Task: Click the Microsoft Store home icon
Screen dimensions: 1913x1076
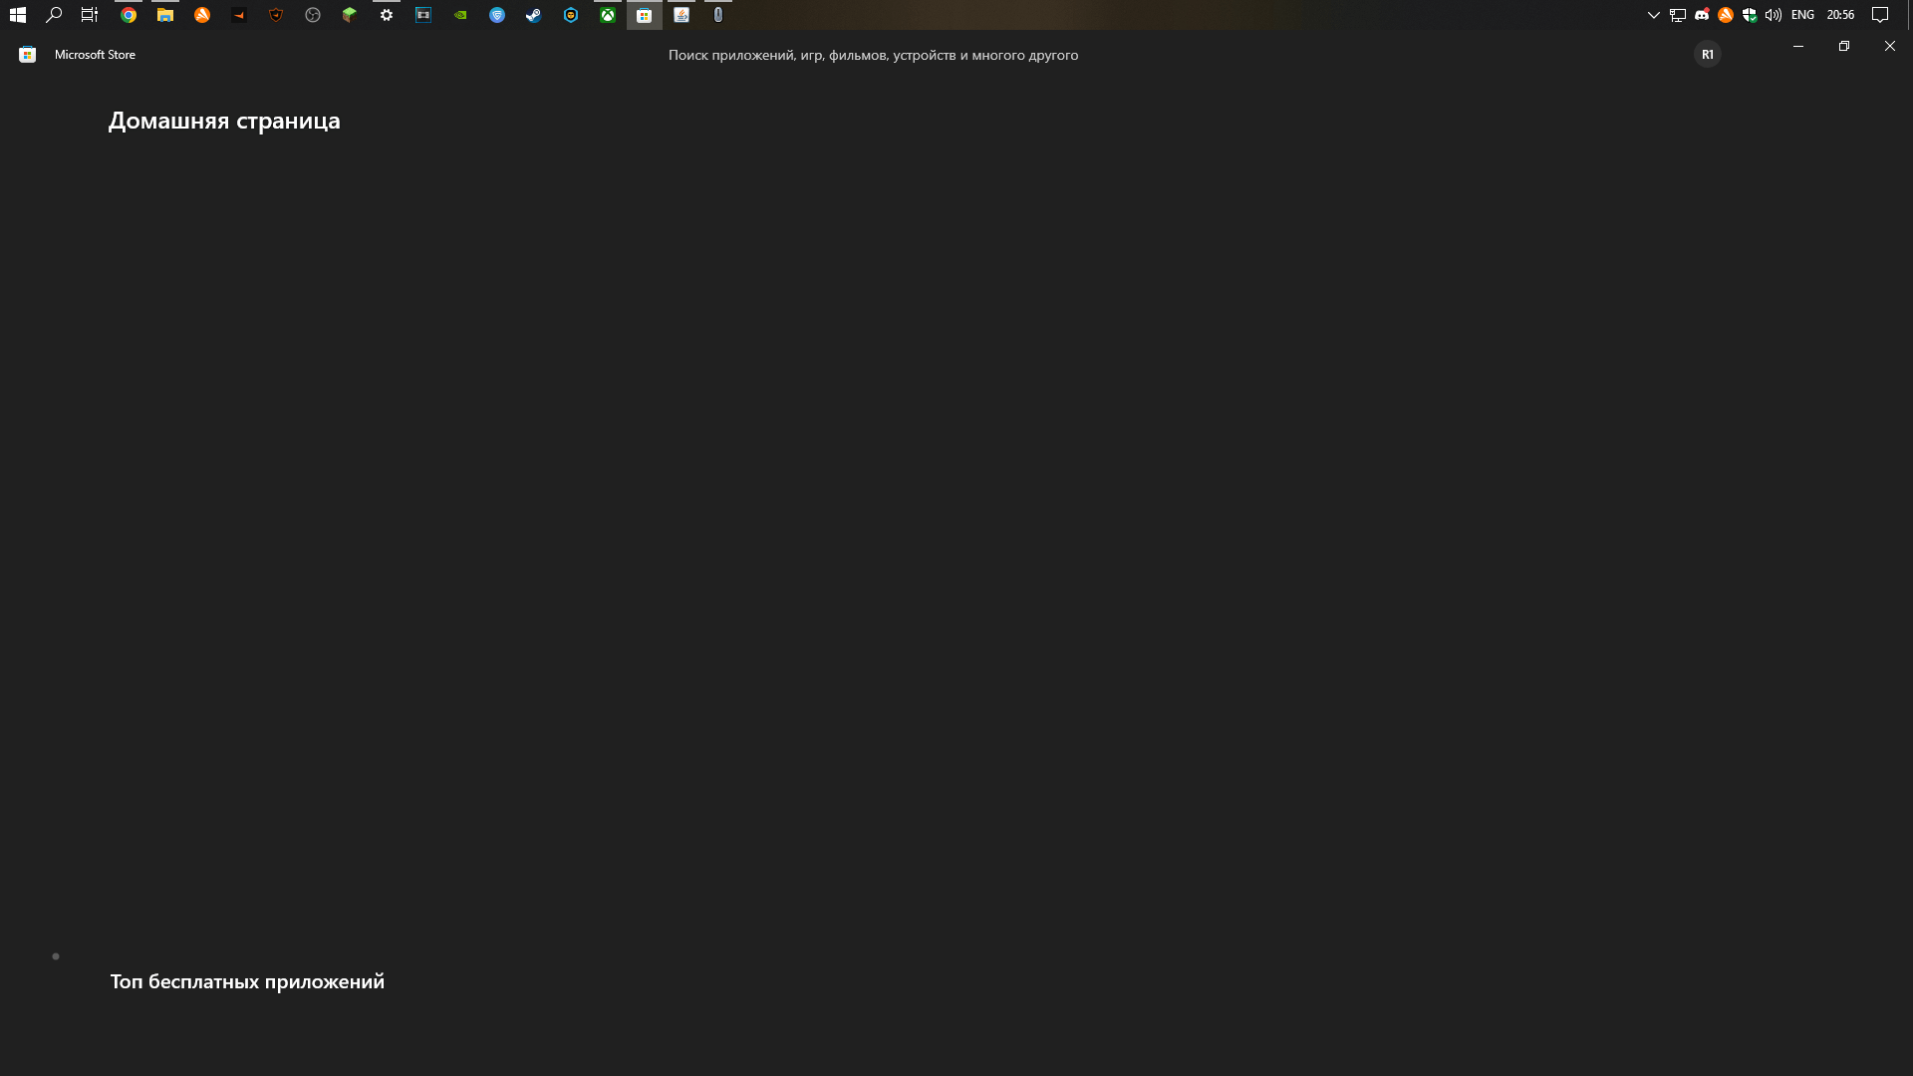Action: [x=26, y=54]
